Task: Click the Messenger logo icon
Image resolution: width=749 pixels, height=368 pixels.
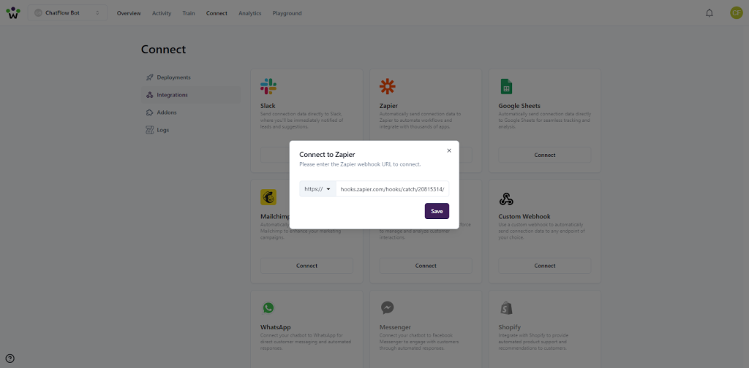Action: tap(387, 308)
